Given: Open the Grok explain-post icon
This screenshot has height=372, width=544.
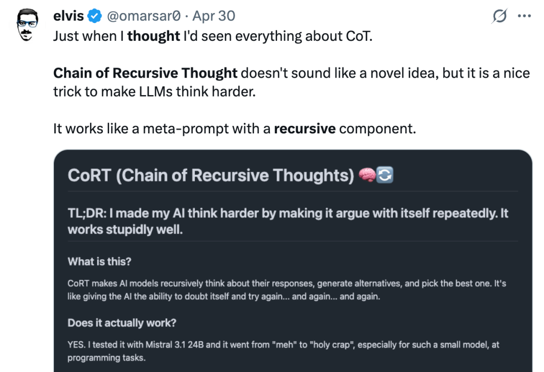Looking at the screenshot, I should (x=500, y=16).
